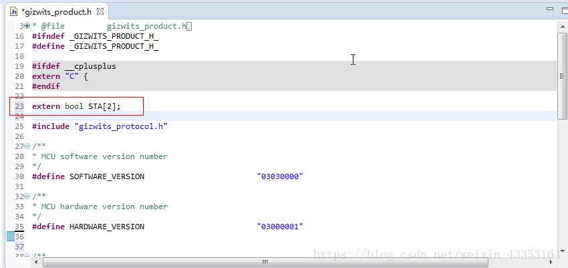Click the green "gizwits_product.h" text in the comment

[x=146, y=26]
